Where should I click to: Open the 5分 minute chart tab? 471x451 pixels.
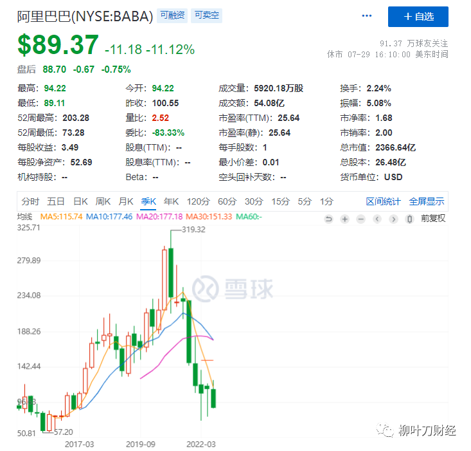click(x=305, y=201)
